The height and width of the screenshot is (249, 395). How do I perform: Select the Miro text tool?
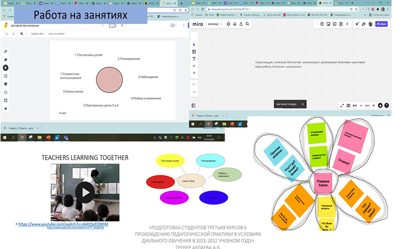(x=194, y=59)
